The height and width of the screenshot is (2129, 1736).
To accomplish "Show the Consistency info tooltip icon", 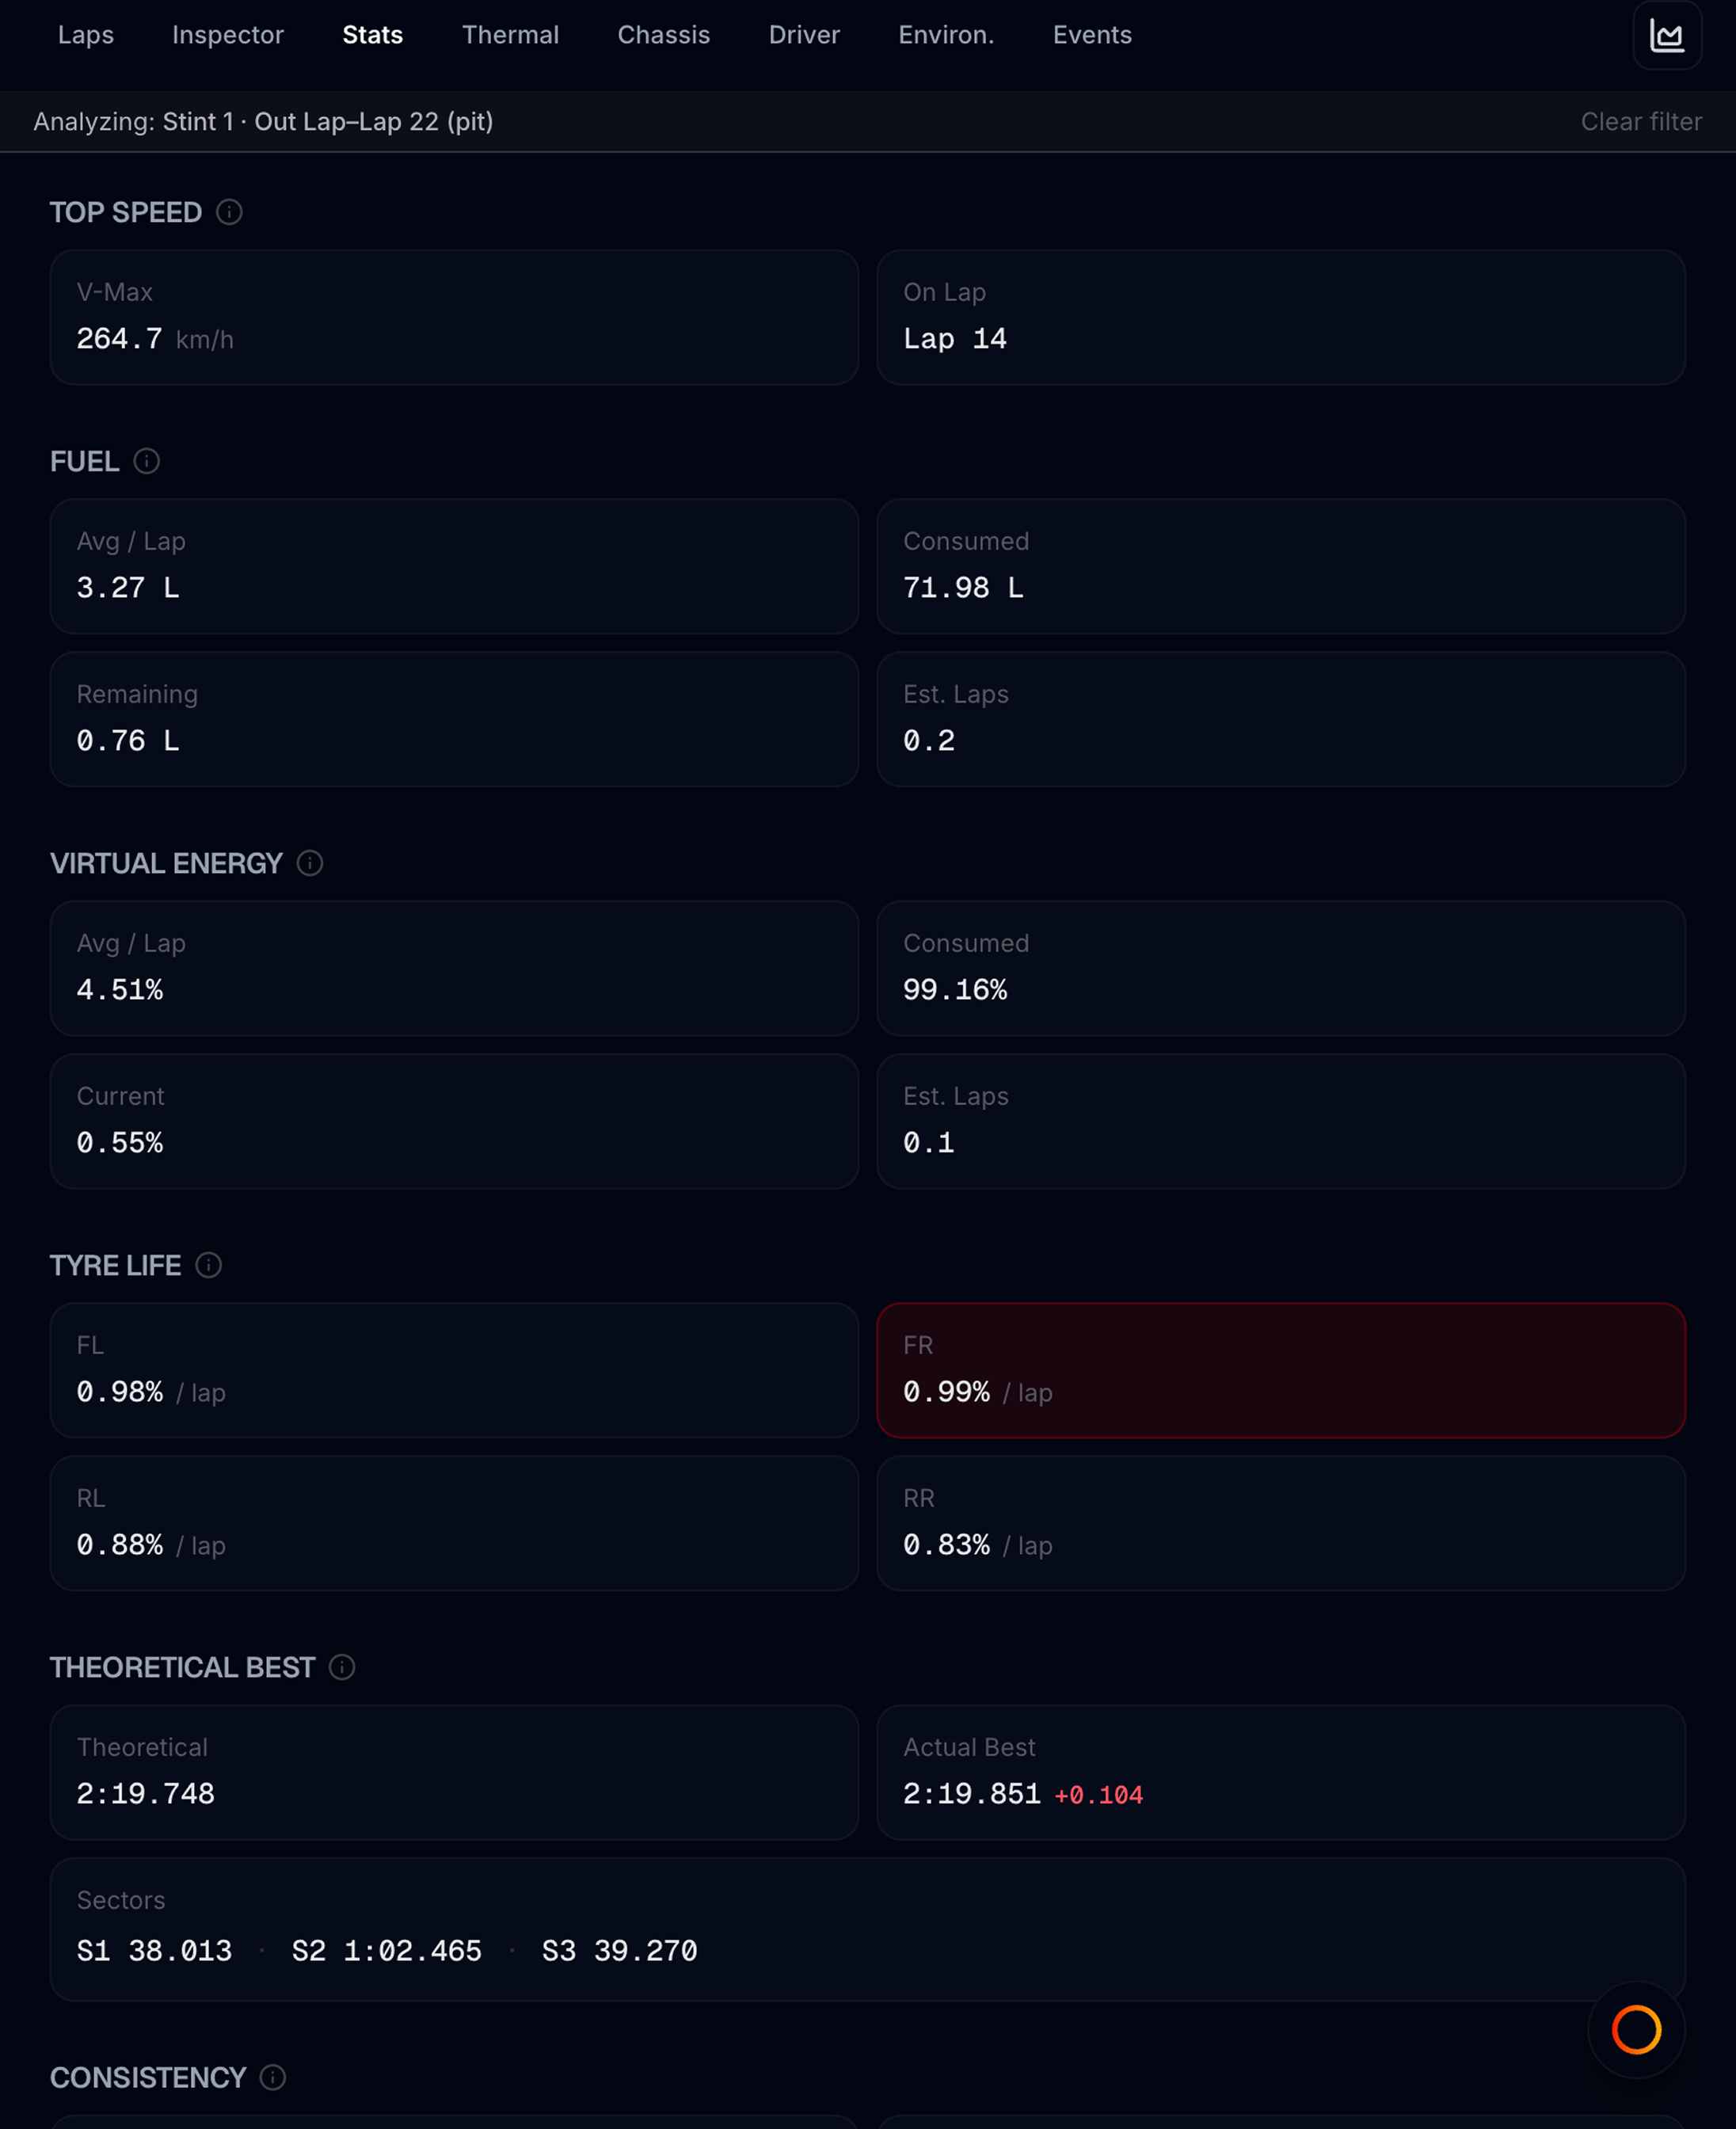I will (273, 2077).
